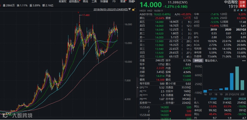Click the 换 1.11% turnover label above chart
The image size is (247, 120).
tap(22, 5)
